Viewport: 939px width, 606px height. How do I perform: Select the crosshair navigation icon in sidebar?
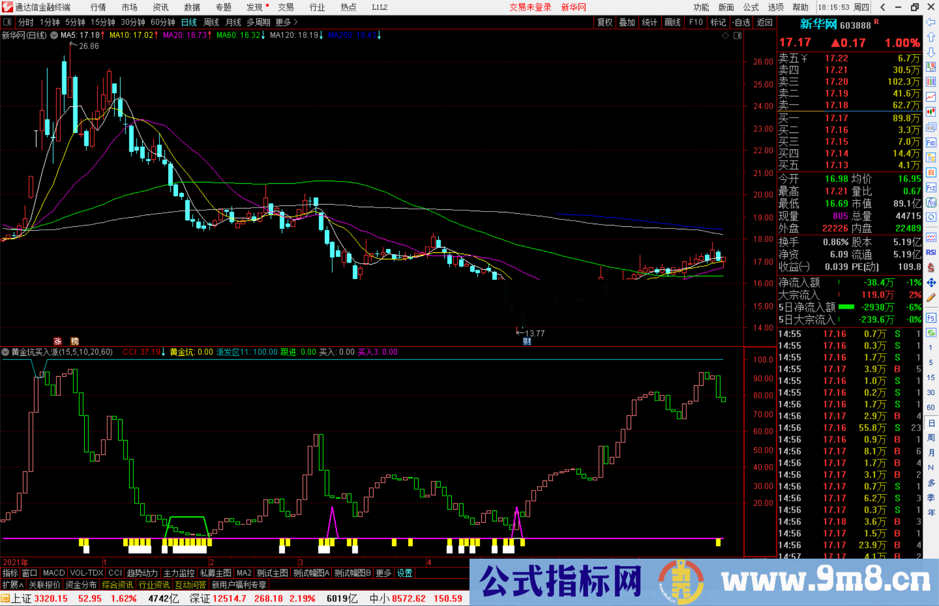pyautogui.click(x=932, y=282)
